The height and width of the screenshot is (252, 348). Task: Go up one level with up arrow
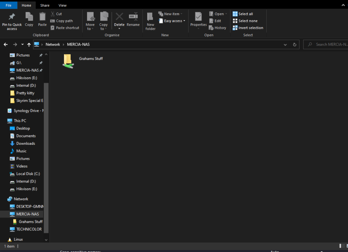pyautogui.click(x=29, y=45)
